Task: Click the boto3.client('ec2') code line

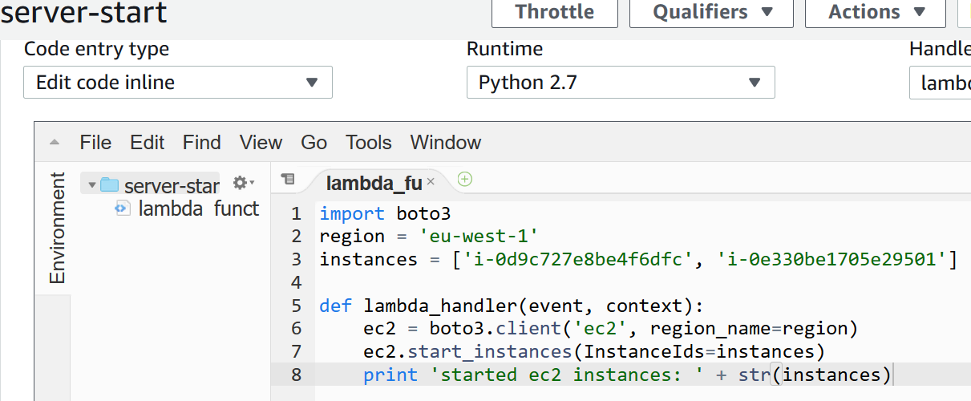Action: click(610, 329)
